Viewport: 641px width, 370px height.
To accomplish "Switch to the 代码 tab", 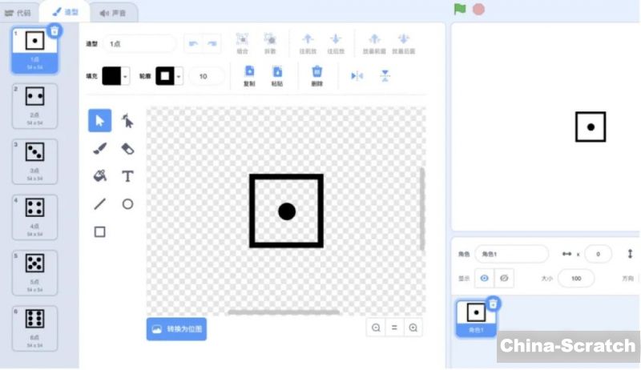I will tap(19, 13).
